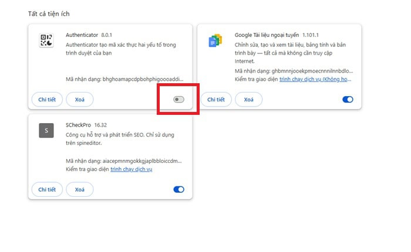Open Chi tiết for Authenticator
The image size is (411, 252).
coord(47,100)
